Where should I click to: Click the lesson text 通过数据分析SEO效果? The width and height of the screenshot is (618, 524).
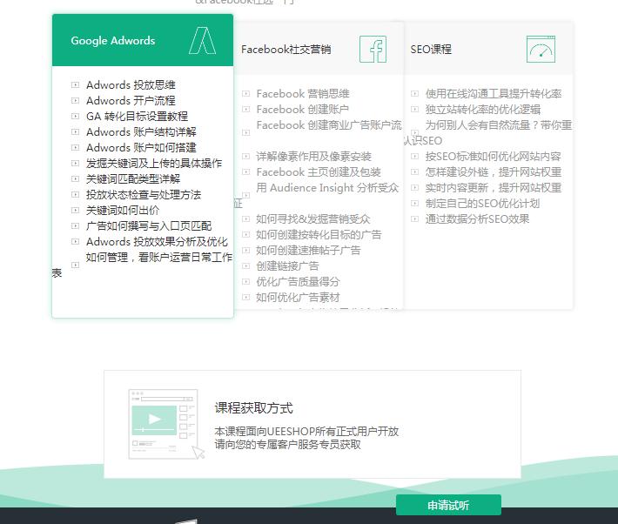[x=477, y=218]
